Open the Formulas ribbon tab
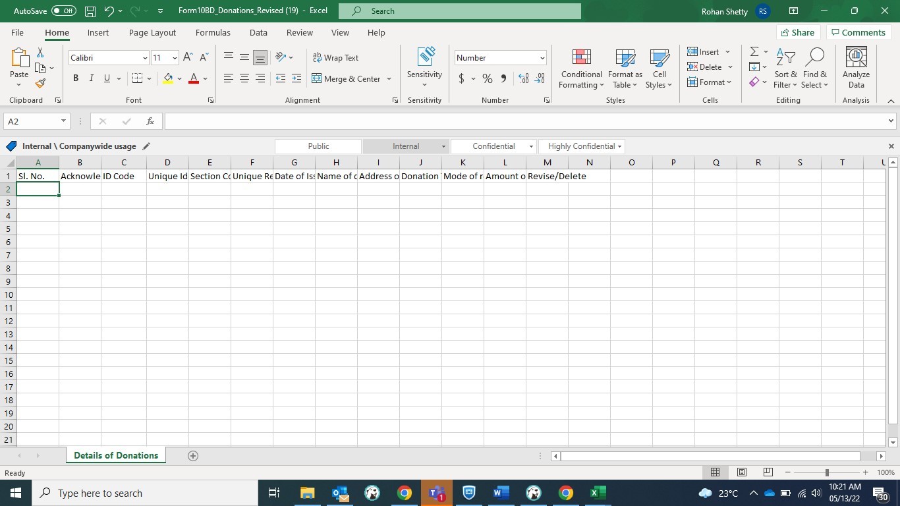 pyautogui.click(x=213, y=32)
